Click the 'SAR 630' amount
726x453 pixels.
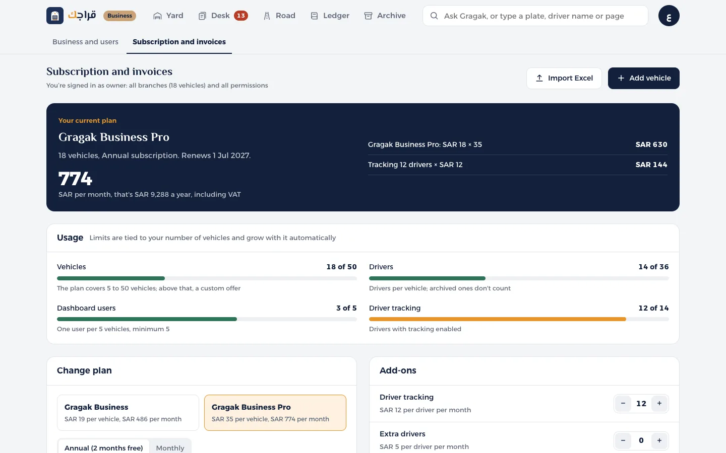pyautogui.click(x=651, y=144)
